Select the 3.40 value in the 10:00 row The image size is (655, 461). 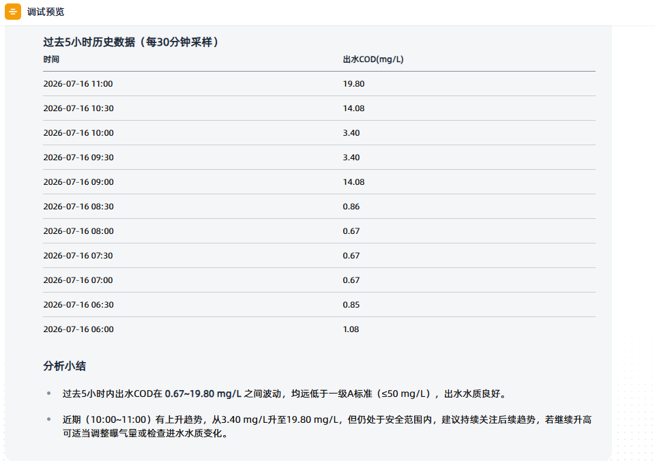[351, 133]
